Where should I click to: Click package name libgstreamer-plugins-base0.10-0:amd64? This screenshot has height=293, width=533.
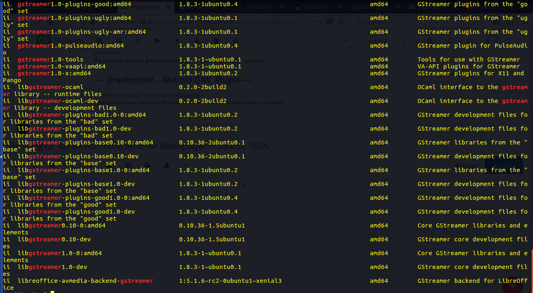click(x=86, y=142)
